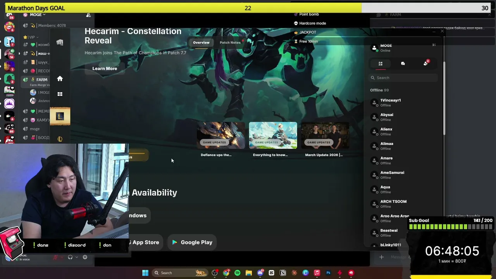Collapse the Riot friends panel
The height and width of the screenshot is (279, 496).
coord(434,45)
